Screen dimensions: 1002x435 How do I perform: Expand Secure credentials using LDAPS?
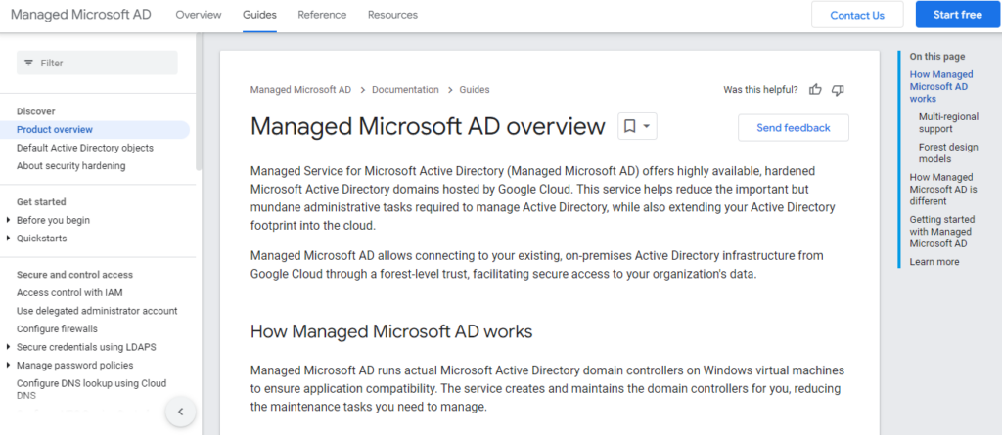tap(8, 347)
